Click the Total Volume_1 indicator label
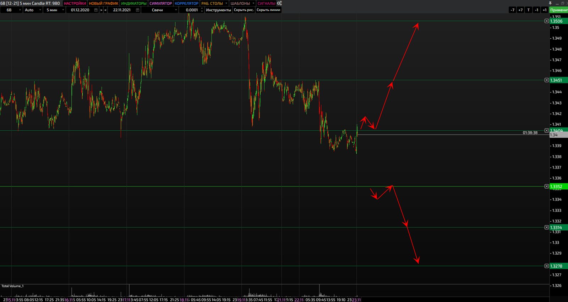This screenshot has height=302, width=568. coord(12,286)
